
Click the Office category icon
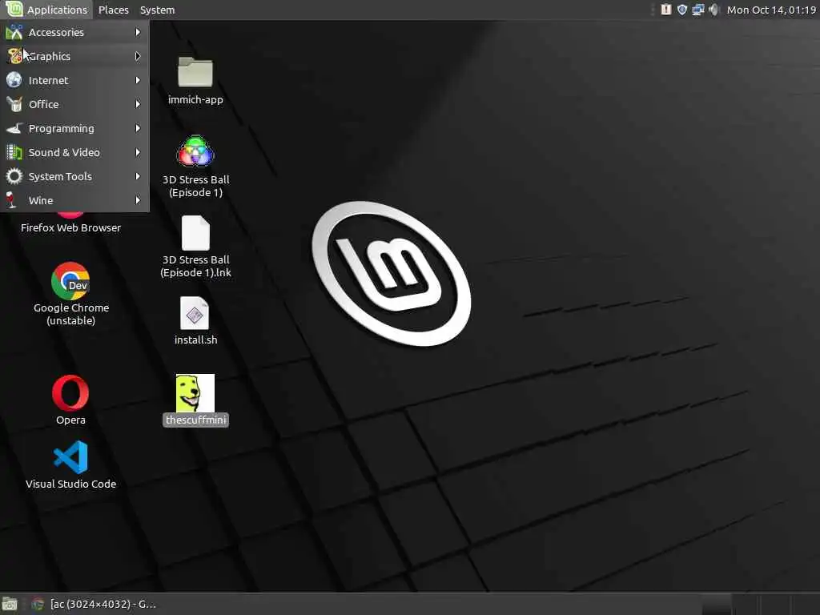point(14,104)
